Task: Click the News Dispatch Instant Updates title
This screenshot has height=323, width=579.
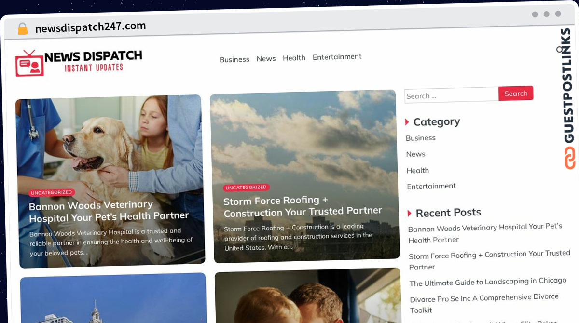Action: tap(93, 61)
